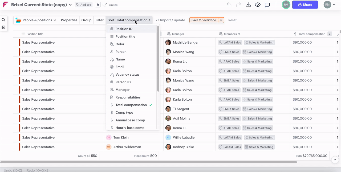The image size is (341, 172).
Task: Click the download icon in header
Action: [x=248, y=5]
